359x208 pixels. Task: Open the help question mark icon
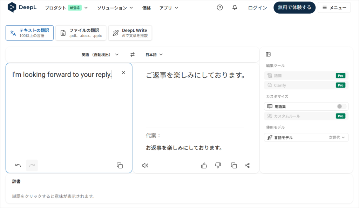[x=220, y=8]
